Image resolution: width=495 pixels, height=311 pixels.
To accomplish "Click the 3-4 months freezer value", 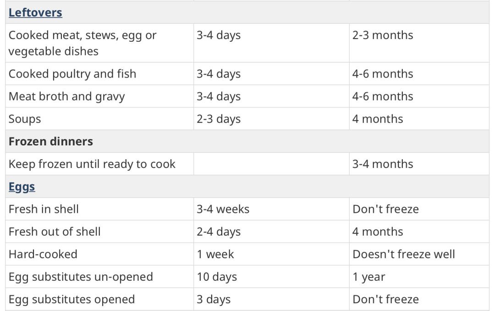I will (x=383, y=164).
